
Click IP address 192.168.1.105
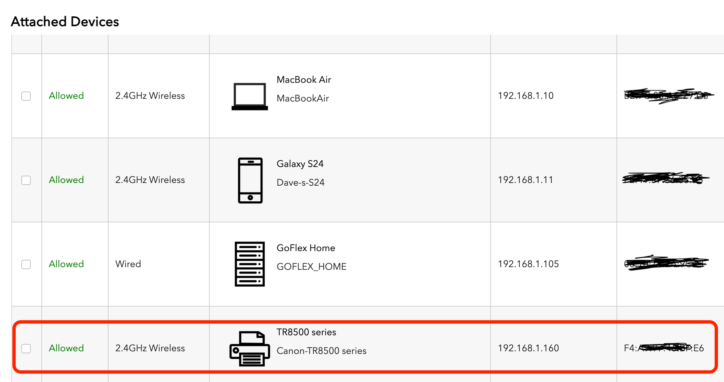[528, 264]
